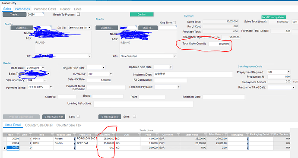Select the P6481 product cell
The width and height of the screenshot is (298, 158).
[x=43, y=139]
